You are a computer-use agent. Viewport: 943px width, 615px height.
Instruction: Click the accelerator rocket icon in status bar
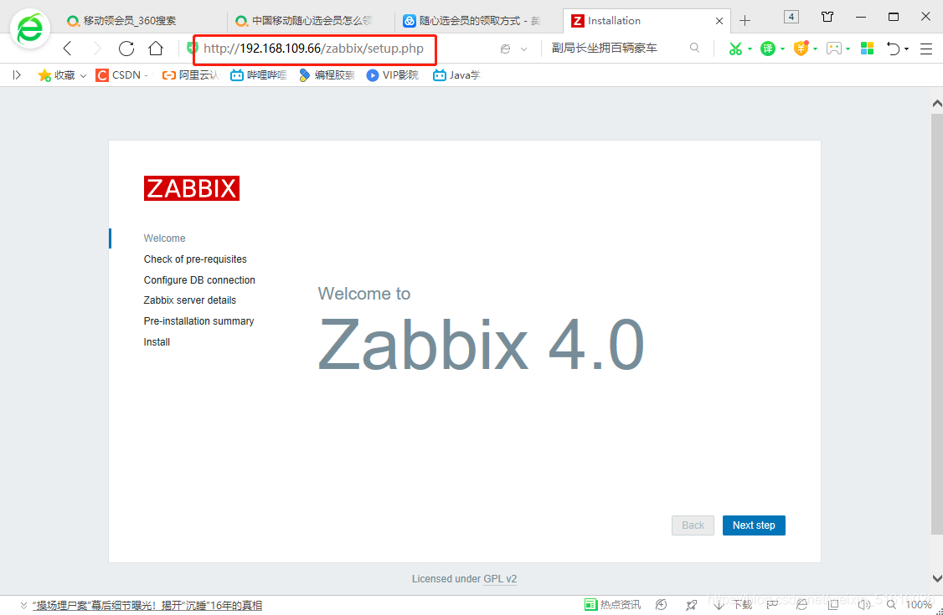coord(692,605)
